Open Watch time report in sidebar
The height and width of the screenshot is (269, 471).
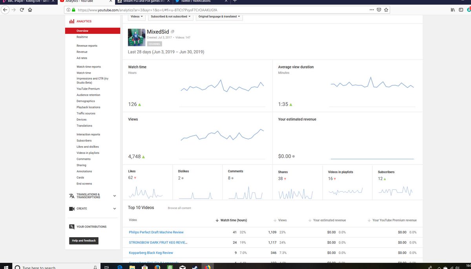[84, 73]
